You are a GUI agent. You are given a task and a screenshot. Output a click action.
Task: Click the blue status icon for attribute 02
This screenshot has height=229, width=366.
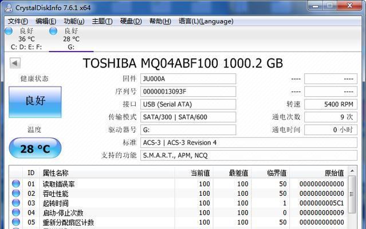tap(16, 193)
